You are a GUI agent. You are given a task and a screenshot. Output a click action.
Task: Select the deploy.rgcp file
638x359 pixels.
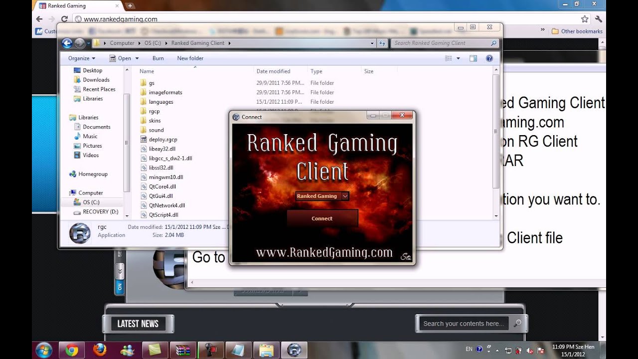click(x=159, y=140)
